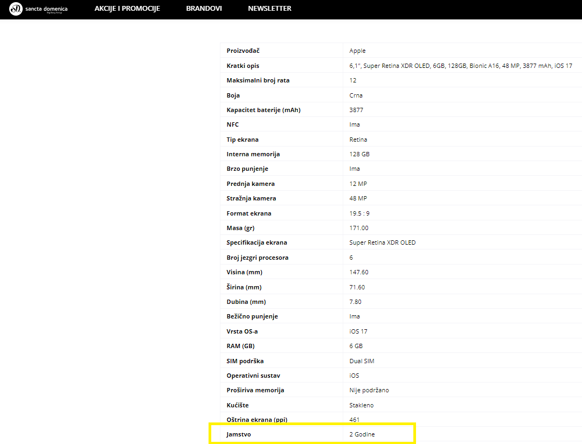Select the 'Broj jezgri procesora' label
The height and width of the screenshot is (444, 582).
(x=257, y=258)
